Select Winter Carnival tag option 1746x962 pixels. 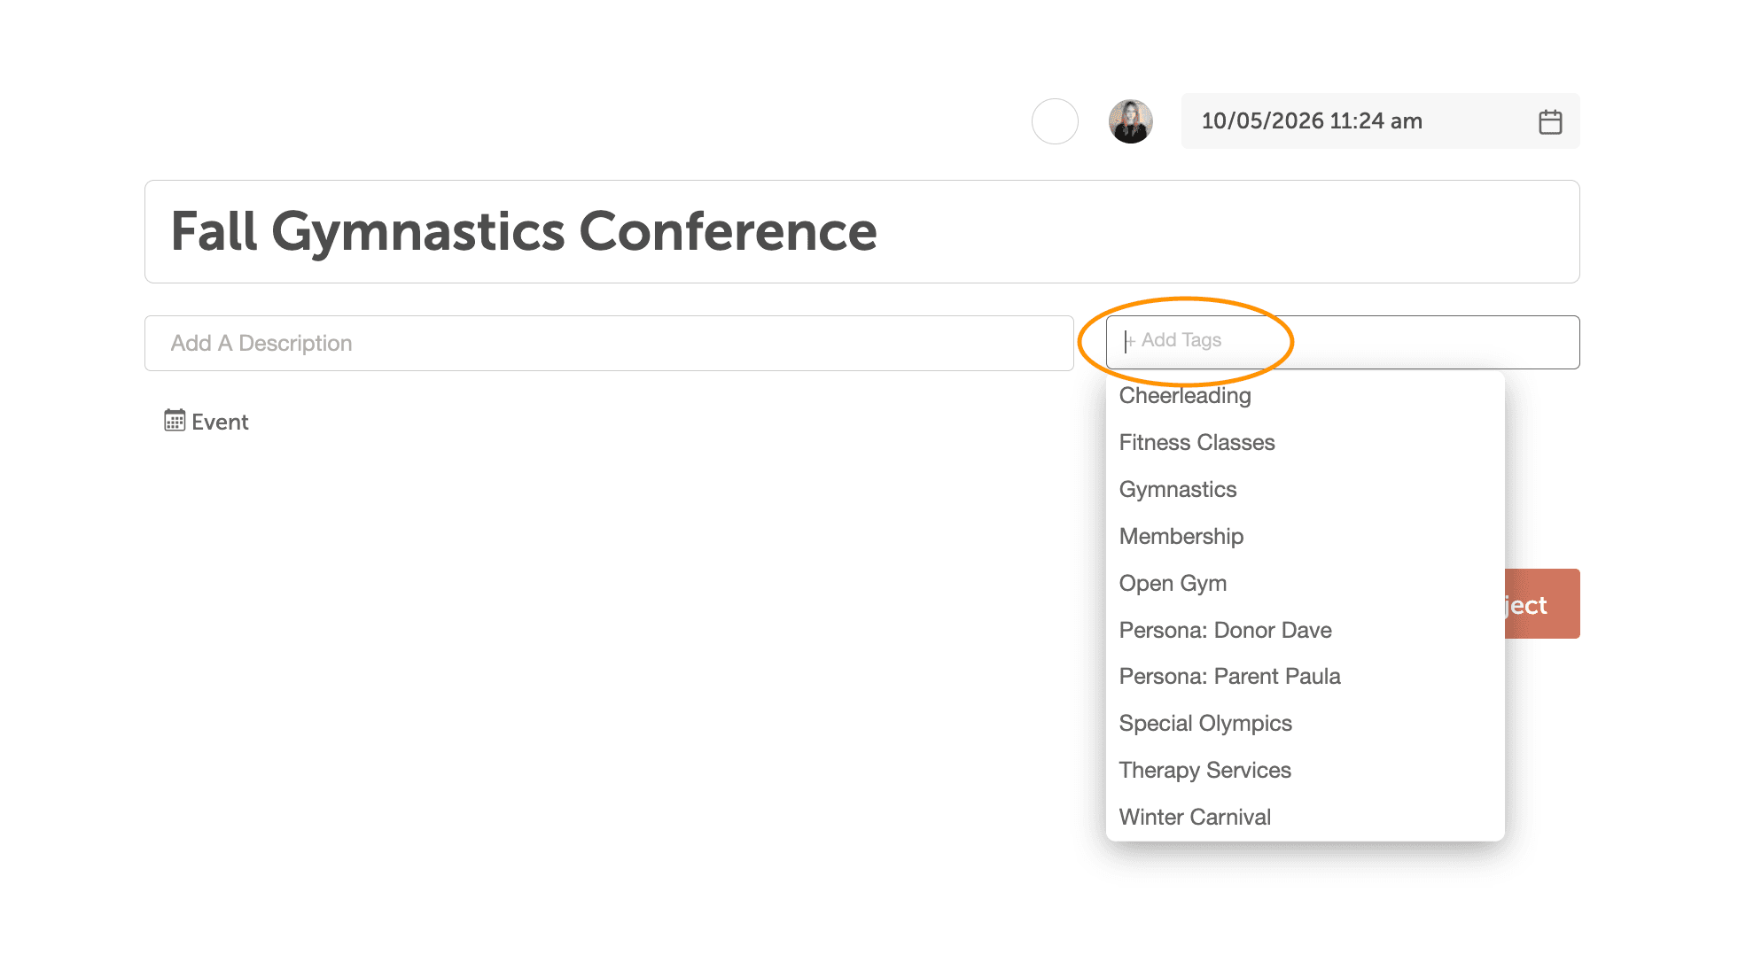tap(1195, 818)
